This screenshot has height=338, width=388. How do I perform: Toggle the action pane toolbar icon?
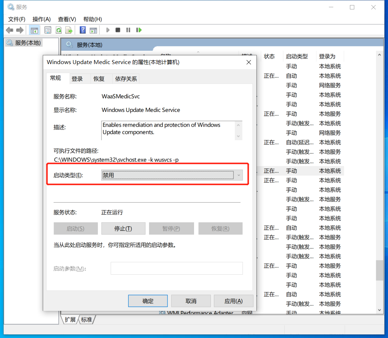coord(93,30)
